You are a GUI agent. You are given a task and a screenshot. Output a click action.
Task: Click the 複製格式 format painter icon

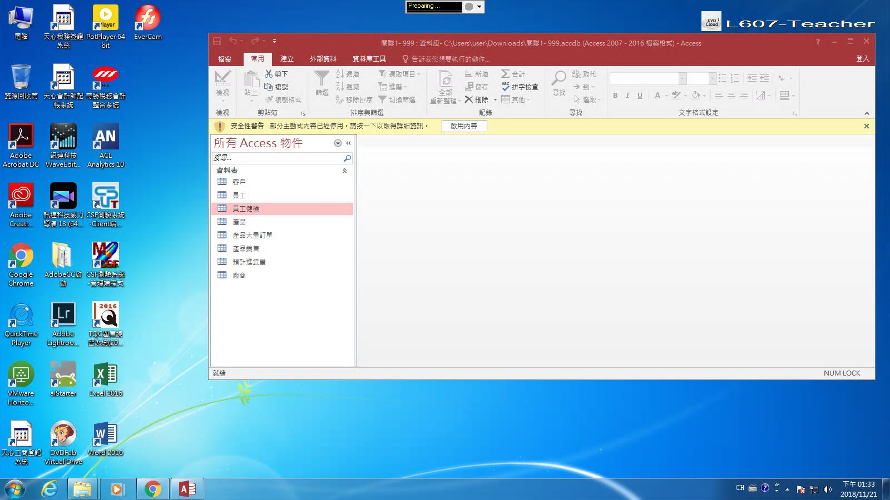pyautogui.click(x=269, y=99)
